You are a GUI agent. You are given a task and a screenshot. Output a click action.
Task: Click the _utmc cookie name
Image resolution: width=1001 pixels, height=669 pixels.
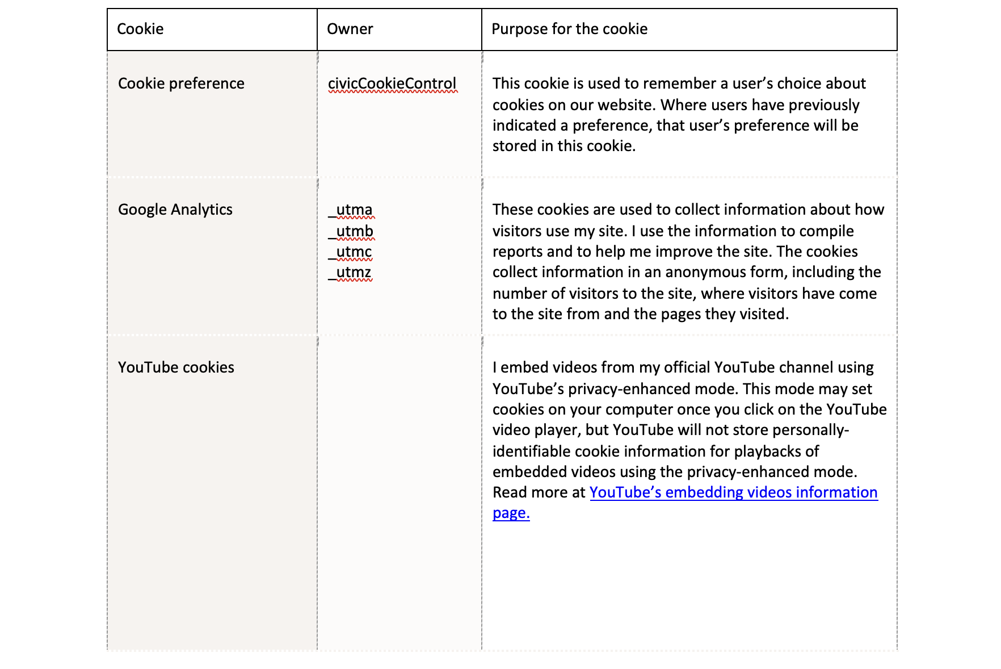coord(351,252)
